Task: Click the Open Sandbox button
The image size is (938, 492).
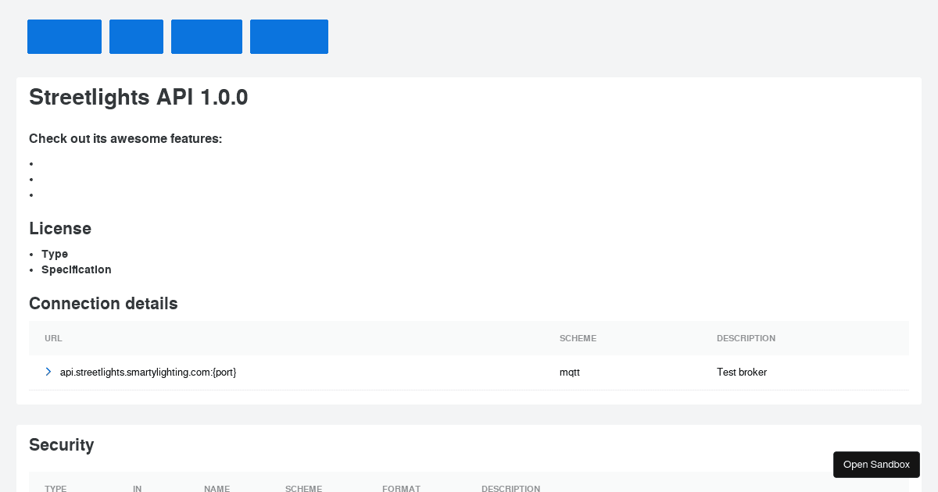Action: pyautogui.click(x=876, y=464)
